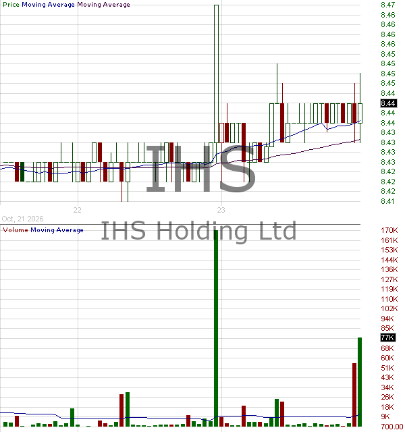Click the 170K volume axis label
Screen dimensions: 405x432
(389, 230)
